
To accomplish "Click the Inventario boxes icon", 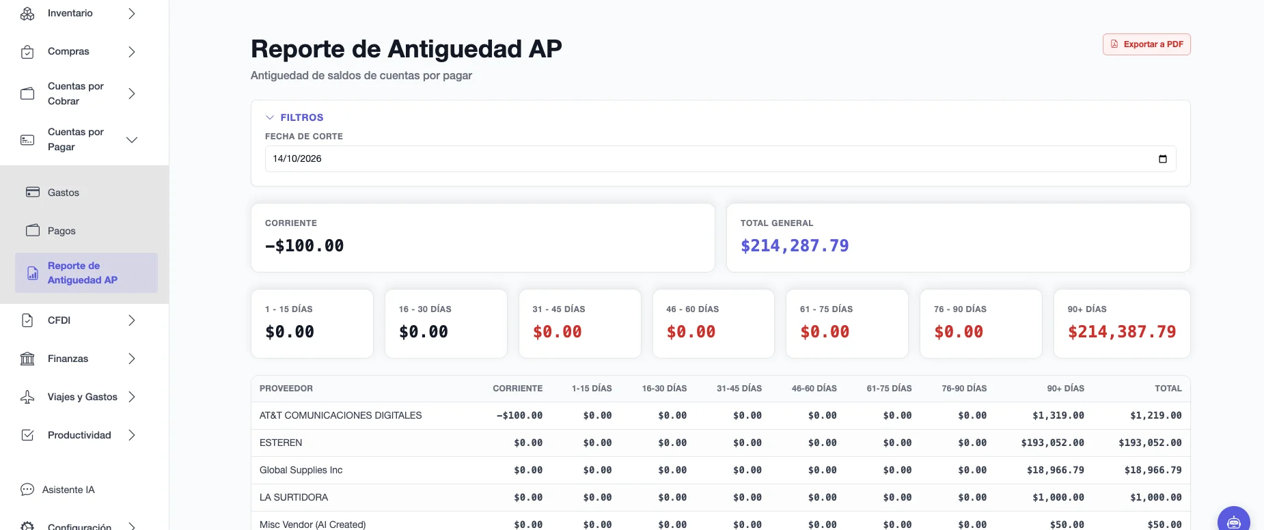I will pos(27,14).
